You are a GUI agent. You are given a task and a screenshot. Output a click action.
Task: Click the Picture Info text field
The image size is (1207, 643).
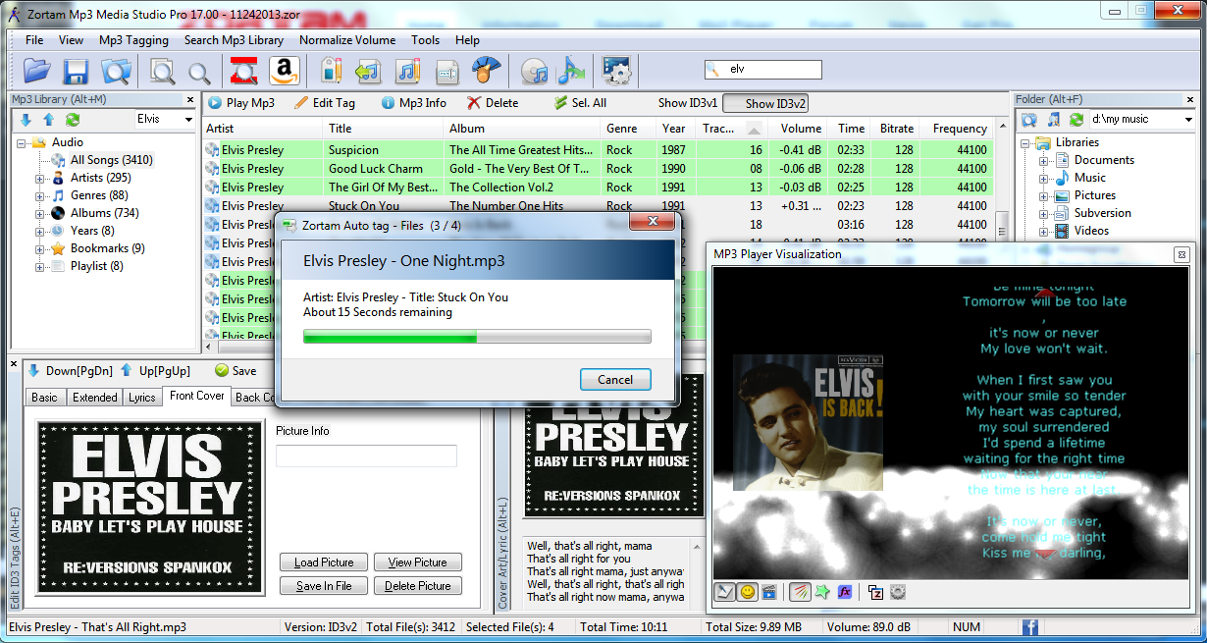click(366, 455)
